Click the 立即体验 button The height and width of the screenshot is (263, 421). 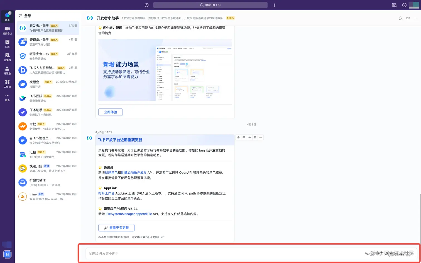[x=111, y=112]
